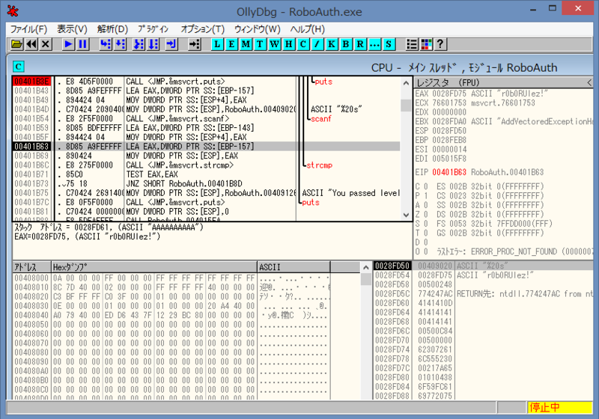Open Run trace with ... button
The width and height of the screenshot is (599, 419).
[x=374, y=44]
